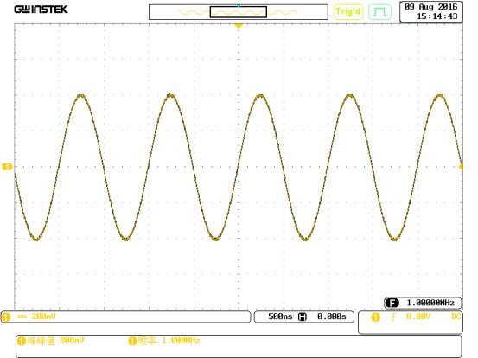Click the DC trigger coupling label
The height and width of the screenshot is (358, 478).
[456, 316]
